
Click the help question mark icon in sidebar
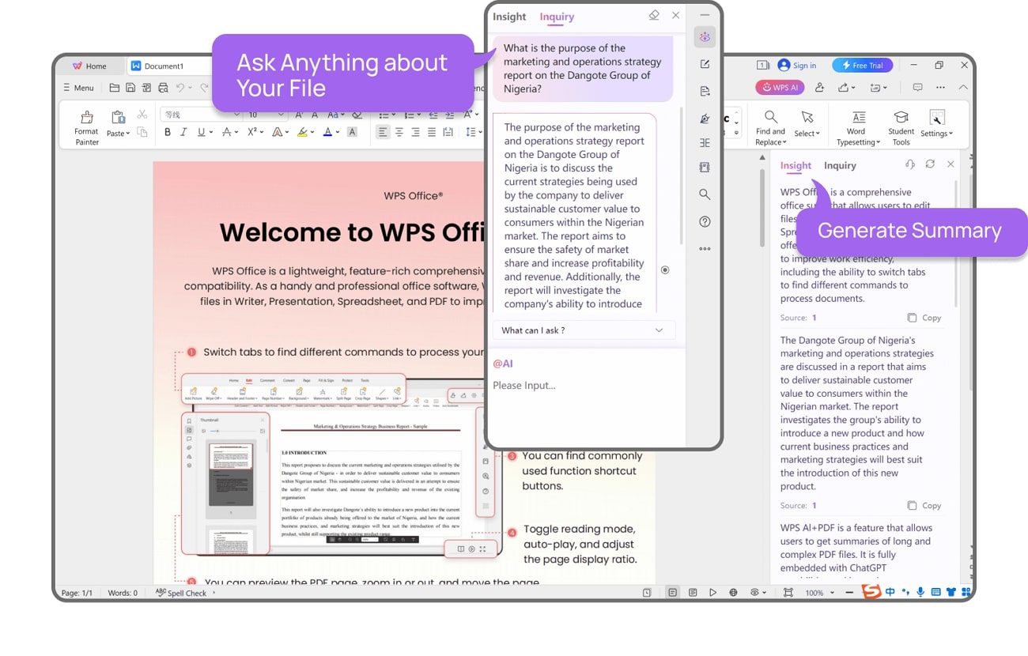coord(705,222)
